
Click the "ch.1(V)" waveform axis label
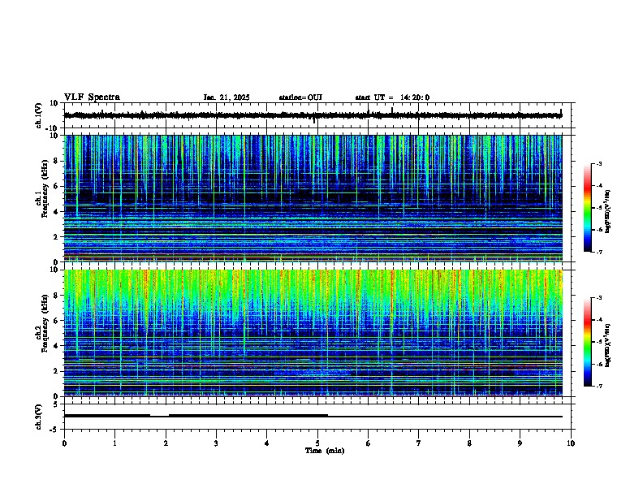point(39,115)
